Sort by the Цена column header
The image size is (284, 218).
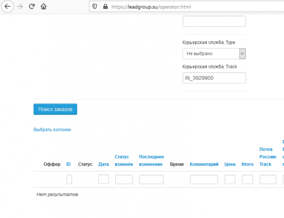pos(230,164)
